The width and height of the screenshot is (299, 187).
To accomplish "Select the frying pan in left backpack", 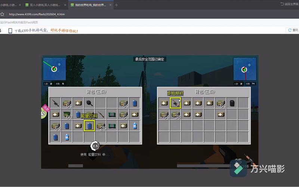I will pyautogui.click(x=89, y=103).
